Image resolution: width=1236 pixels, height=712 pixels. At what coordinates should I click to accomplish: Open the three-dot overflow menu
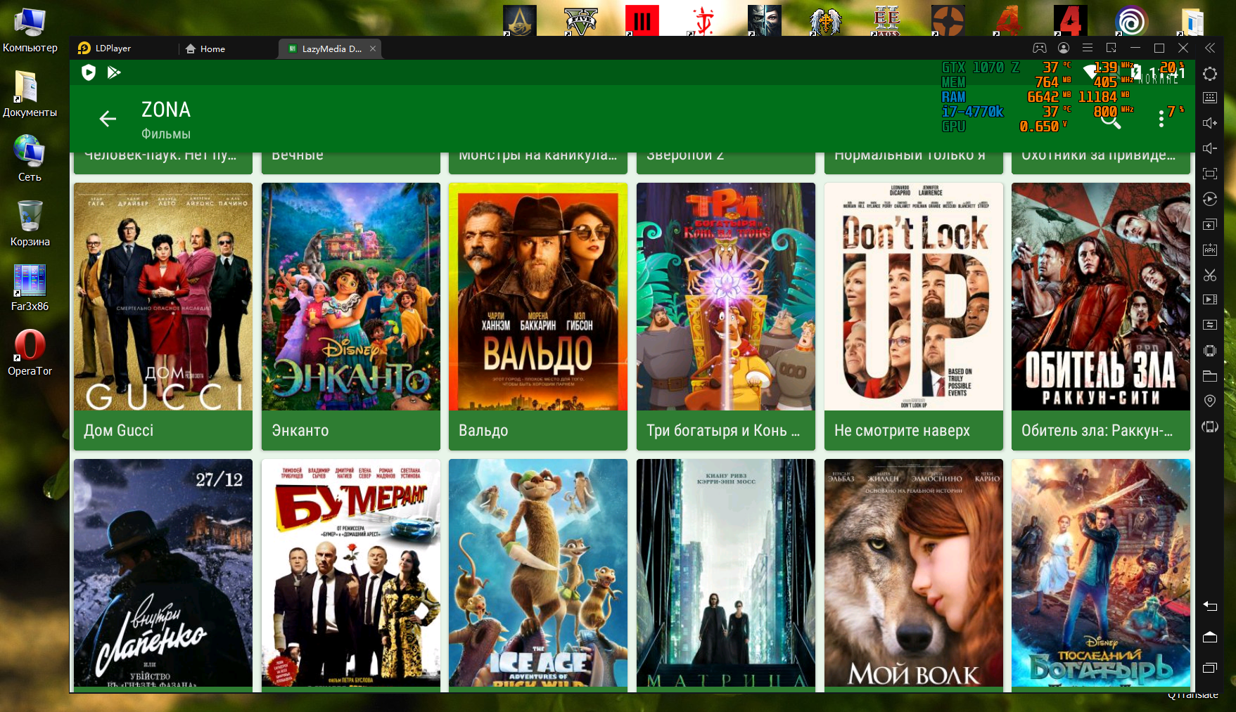pos(1161,119)
